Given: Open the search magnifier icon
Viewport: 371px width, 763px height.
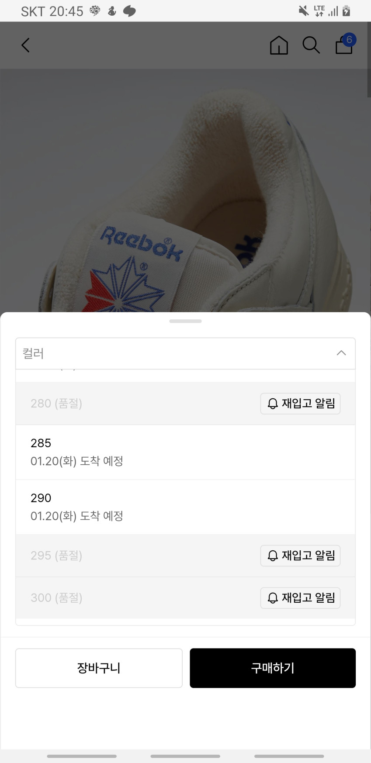Looking at the screenshot, I should click(x=311, y=45).
